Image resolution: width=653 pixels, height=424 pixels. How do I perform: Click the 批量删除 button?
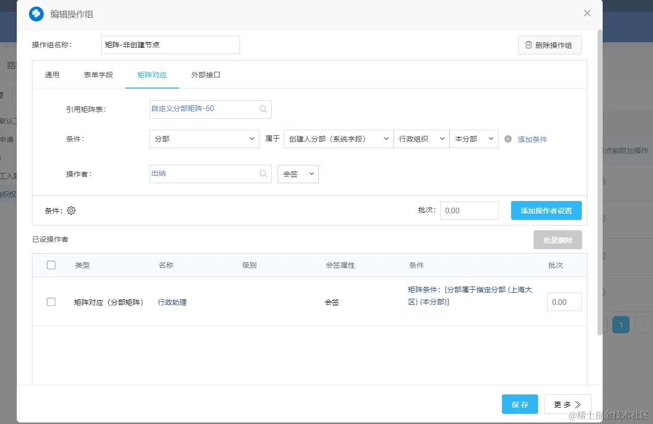click(x=558, y=240)
